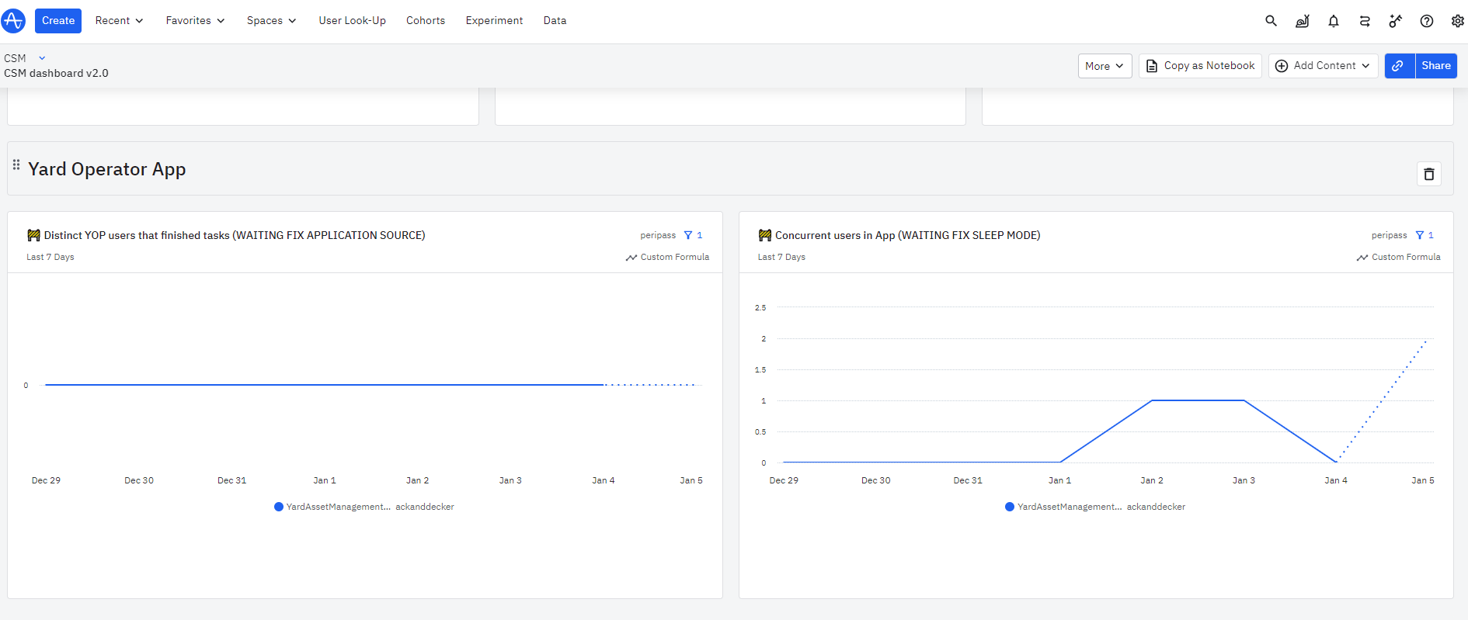Grab the Yard Operator App drag handle
This screenshot has width=1468, height=620.
16,165
